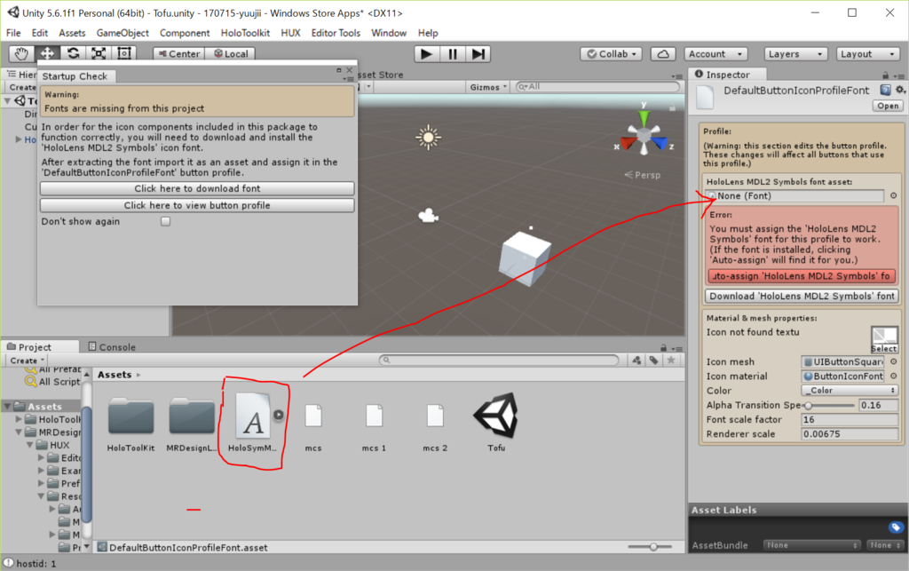Select the Scale tool
909x571 pixels.
click(x=99, y=54)
